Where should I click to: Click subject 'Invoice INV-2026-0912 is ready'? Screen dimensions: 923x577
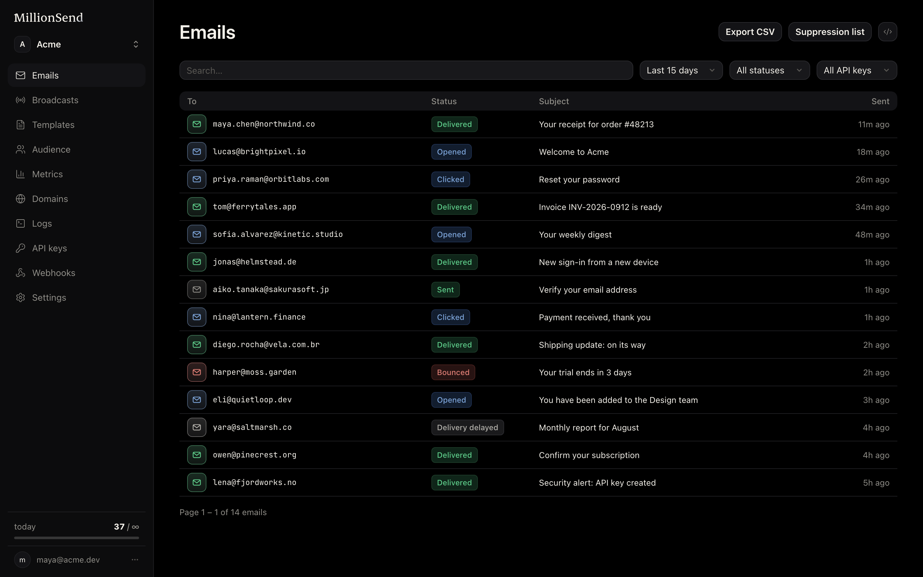point(600,207)
